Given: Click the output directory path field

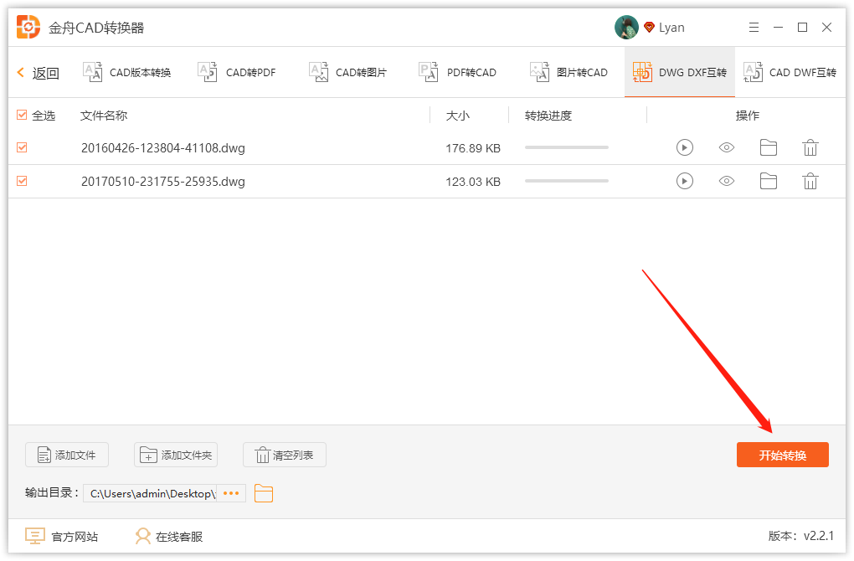Looking at the screenshot, I should 155,493.
